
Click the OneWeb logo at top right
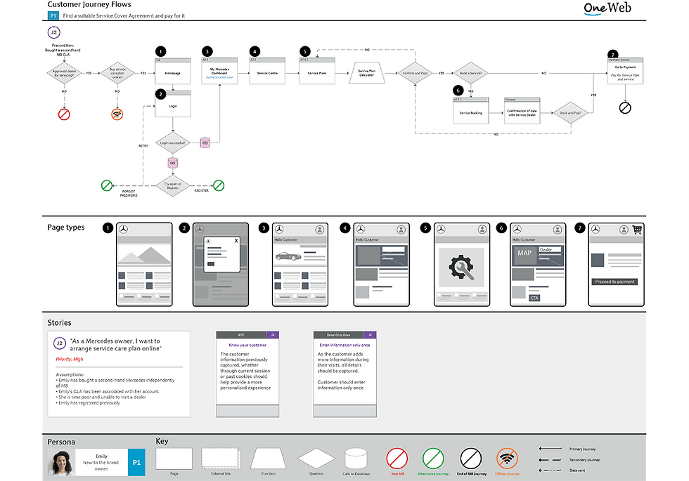point(606,8)
